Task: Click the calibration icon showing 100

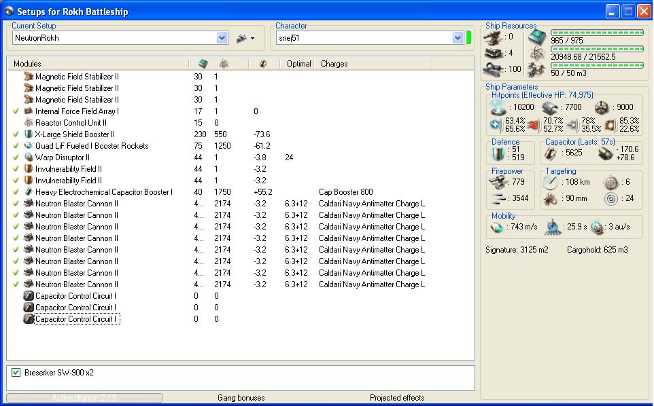Action: click(x=494, y=69)
